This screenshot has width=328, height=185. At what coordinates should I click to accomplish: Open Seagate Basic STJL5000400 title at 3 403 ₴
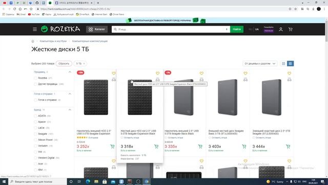point(226,132)
